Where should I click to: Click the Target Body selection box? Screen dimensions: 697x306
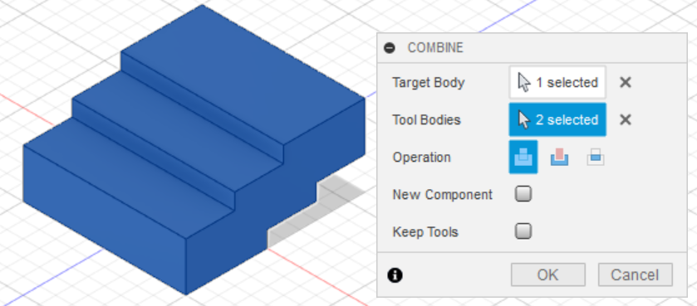[x=557, y=82]
